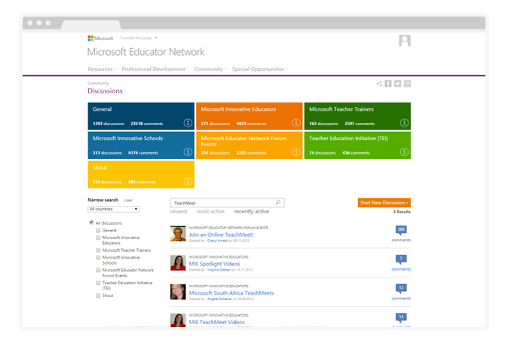This screenshot has width=508, height=343.
Task: Open the General discussions tile
Action: [x=141, y=116]
